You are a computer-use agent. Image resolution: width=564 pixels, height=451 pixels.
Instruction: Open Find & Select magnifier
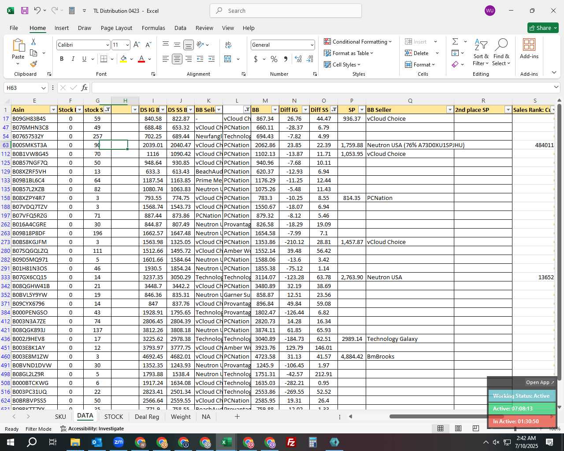click(x=501, y=52)
